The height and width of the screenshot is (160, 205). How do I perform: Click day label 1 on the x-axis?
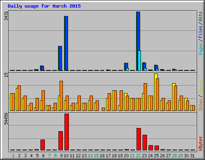click(13, 156)
